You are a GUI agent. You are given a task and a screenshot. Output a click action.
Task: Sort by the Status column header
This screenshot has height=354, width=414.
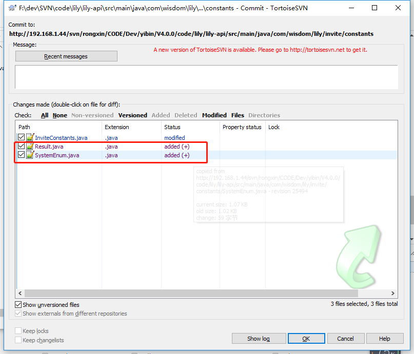point(190,127)
